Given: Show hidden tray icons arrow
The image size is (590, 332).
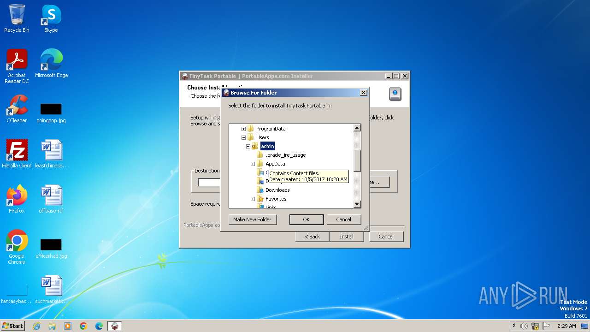Looking at the screenshot, I should [514, 326].
